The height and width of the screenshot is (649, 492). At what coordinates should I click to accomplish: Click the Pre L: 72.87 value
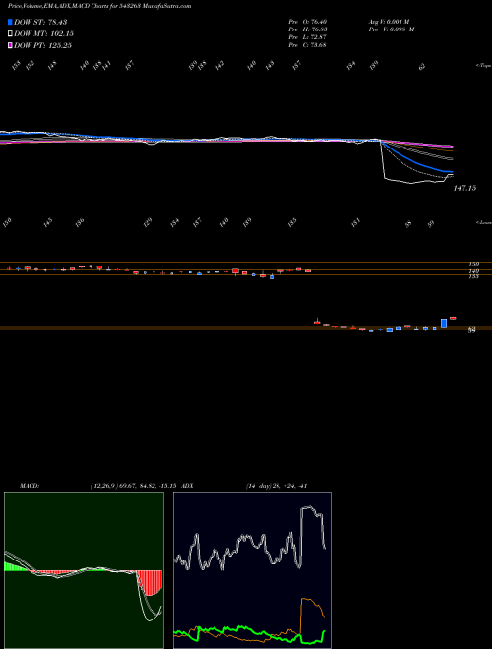click(x=308, y=37)
